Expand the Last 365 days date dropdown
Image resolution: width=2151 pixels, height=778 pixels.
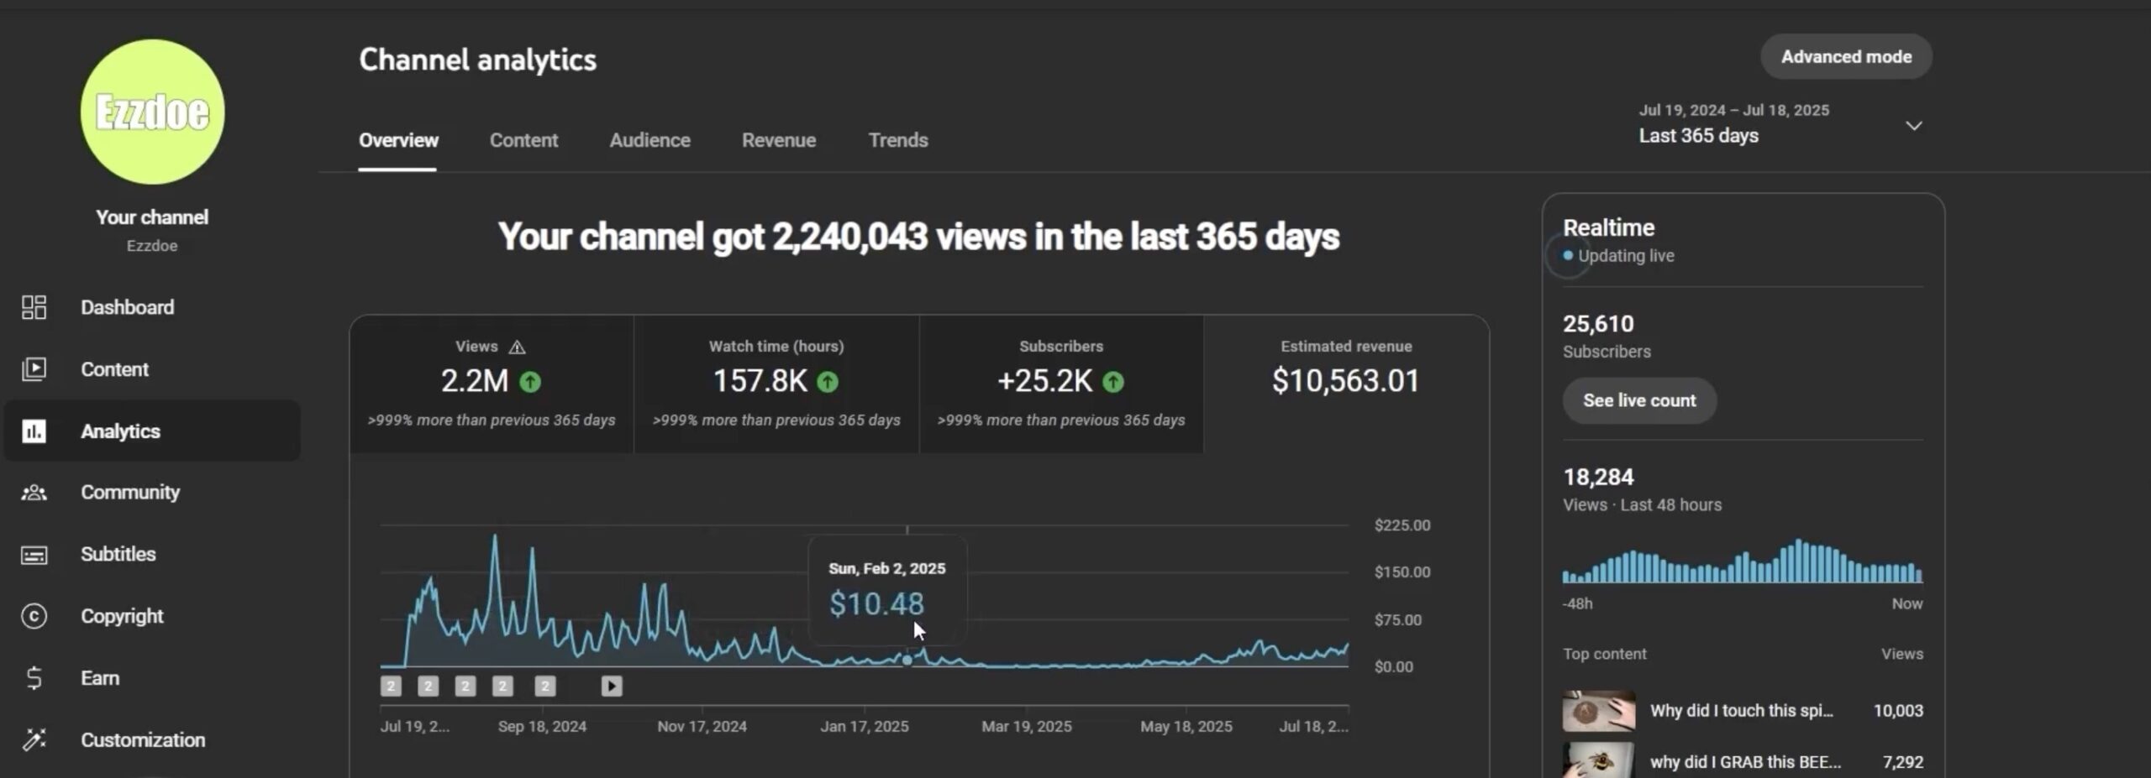click(1912, 126)
